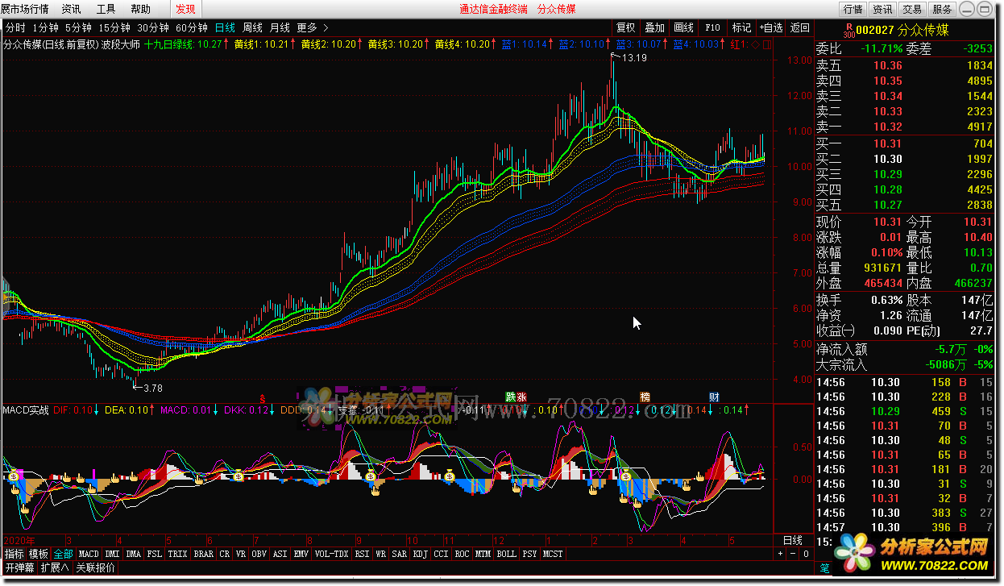Open the 工具 menu
The image size is (1004, 586).
coord(106,9)
